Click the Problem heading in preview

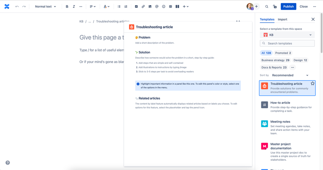145,38
